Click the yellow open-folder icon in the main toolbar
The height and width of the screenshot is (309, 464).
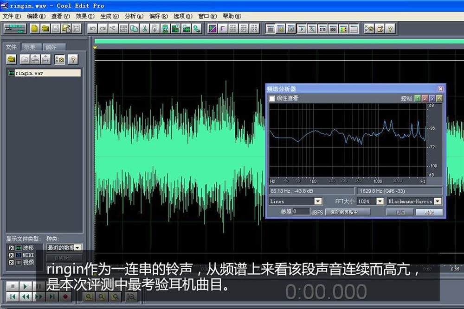pos(45,29)
